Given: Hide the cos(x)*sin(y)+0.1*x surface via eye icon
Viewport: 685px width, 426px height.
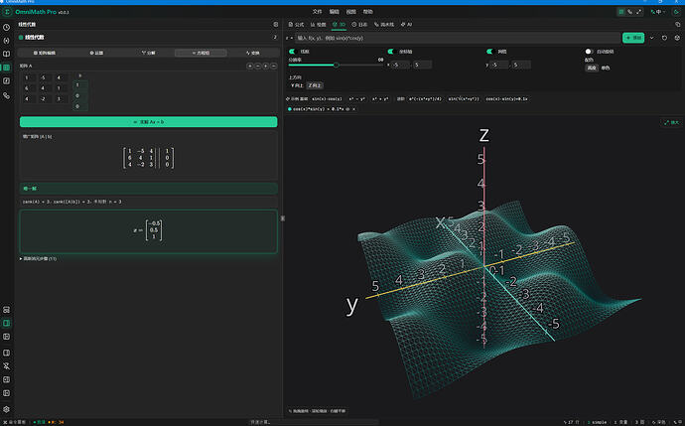Looking at the screenshot, I should (x=347, y=109).
